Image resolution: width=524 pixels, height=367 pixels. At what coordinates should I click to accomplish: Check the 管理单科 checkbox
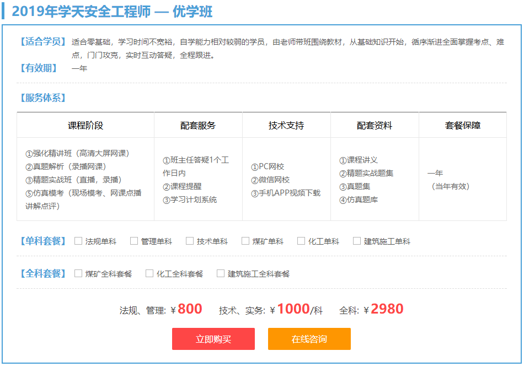(134, 241)
